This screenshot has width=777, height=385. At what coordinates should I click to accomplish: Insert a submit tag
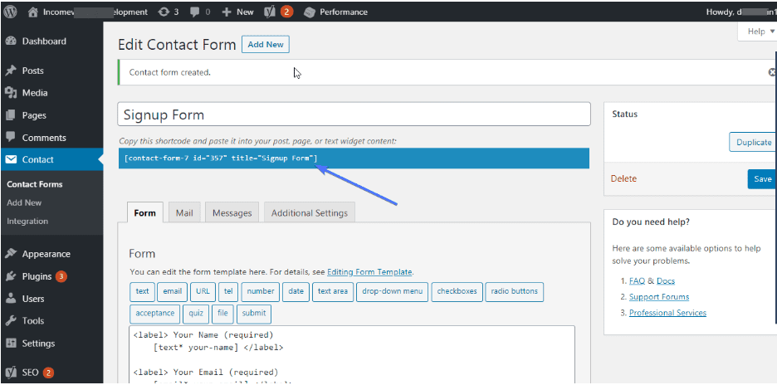point(254,313)
